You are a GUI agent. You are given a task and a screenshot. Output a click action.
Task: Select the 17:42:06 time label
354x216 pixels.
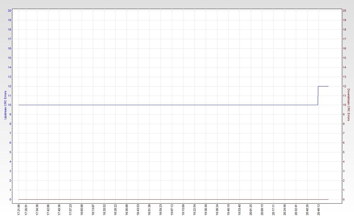click(x=48, y=210)
